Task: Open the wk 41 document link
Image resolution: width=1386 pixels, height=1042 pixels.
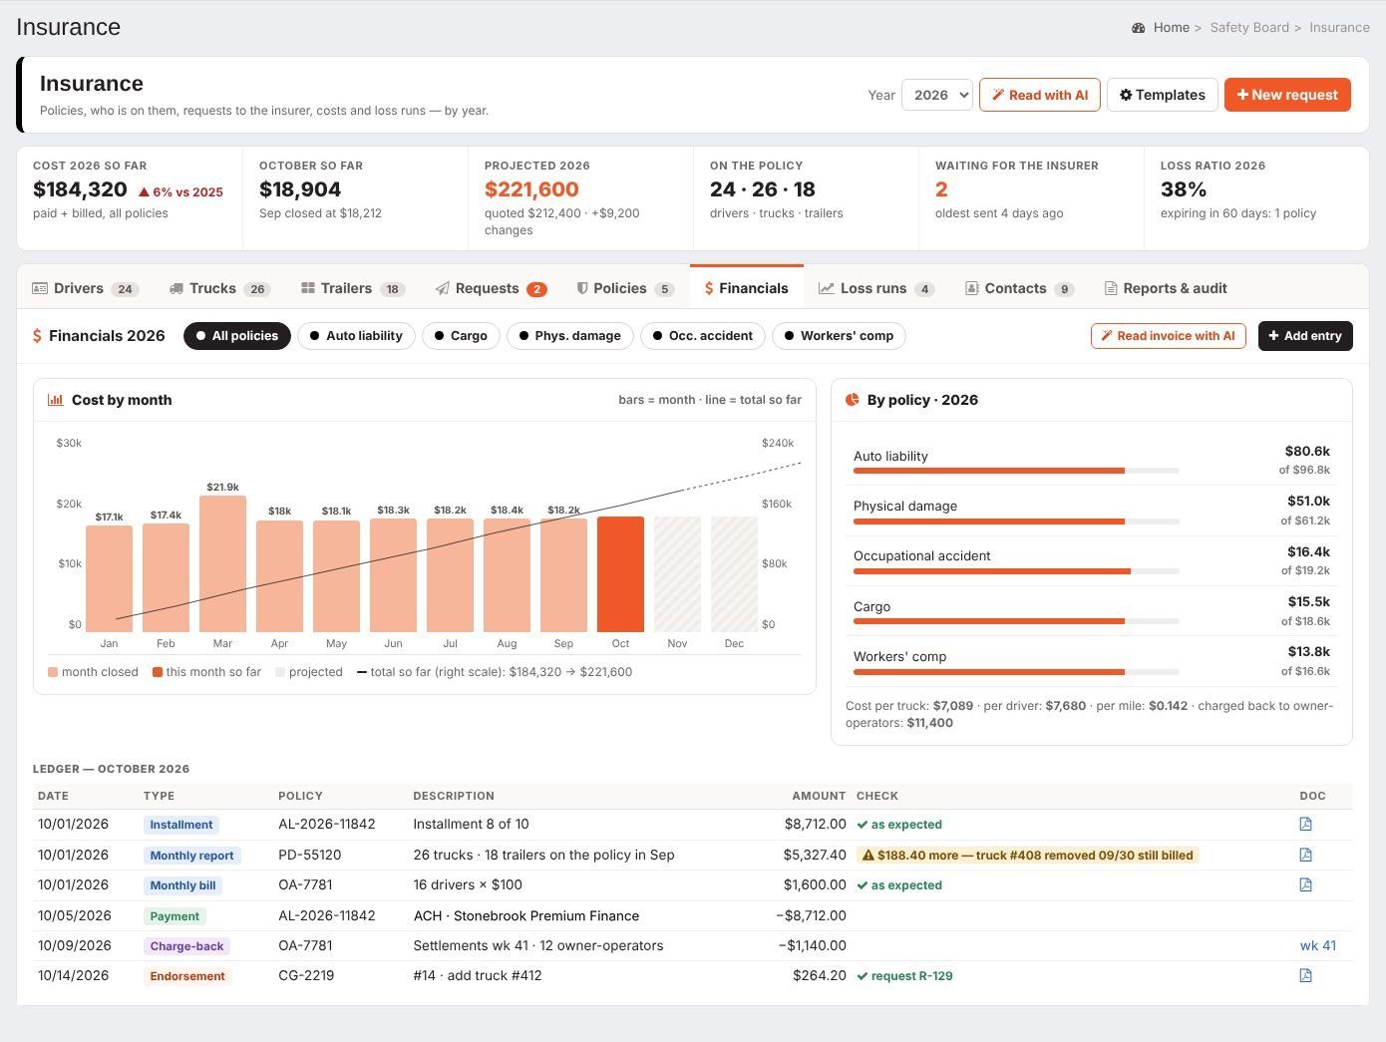Action: 1318,945
